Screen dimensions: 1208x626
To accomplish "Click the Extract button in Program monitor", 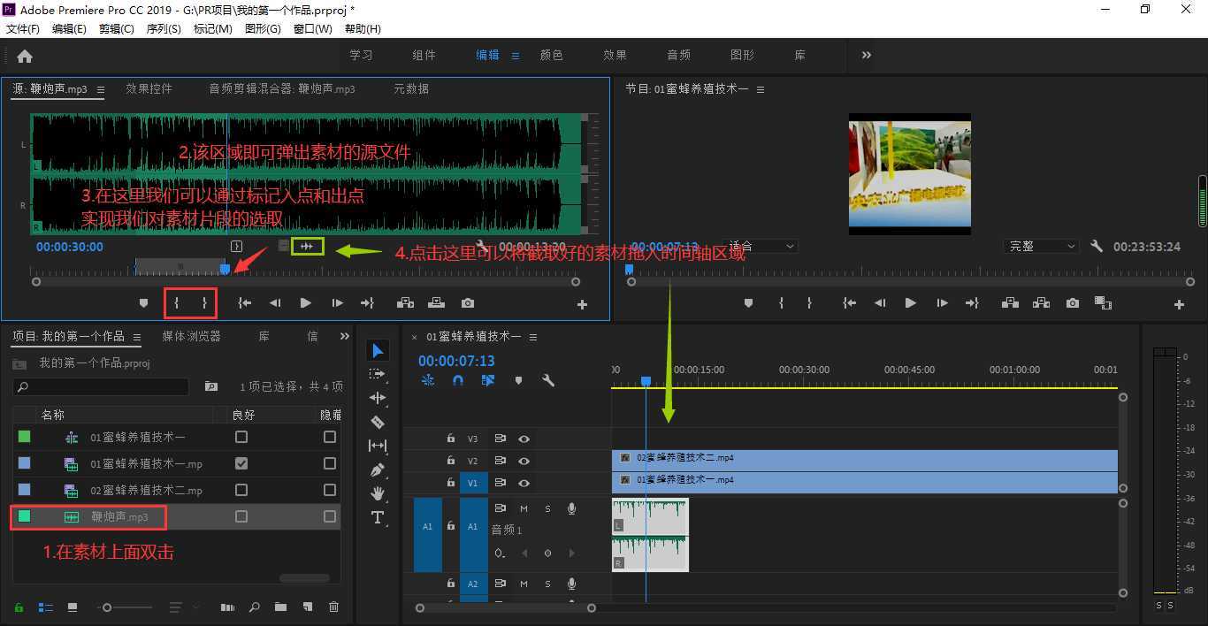I will [1041, 303].
